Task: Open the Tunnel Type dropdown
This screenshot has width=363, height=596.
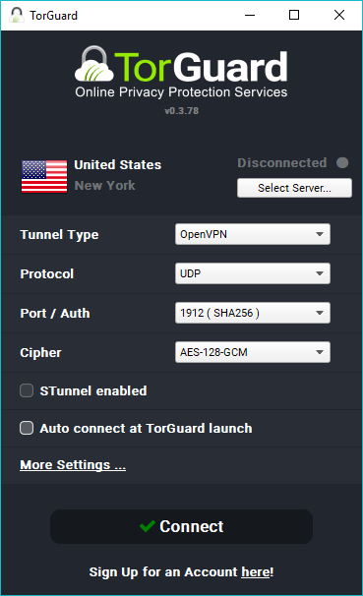Action: click(253, 234)
